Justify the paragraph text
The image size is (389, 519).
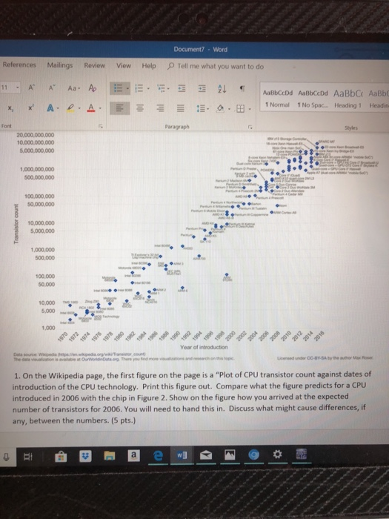[x=180, y=108]
